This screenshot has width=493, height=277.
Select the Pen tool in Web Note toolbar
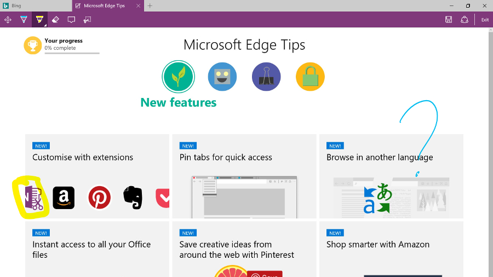[24, 20]
